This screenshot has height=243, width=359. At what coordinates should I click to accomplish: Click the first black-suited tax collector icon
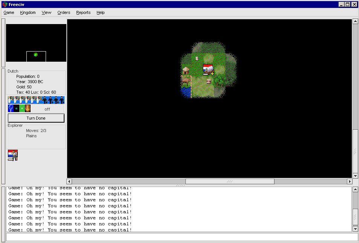(x=44, y=100)
